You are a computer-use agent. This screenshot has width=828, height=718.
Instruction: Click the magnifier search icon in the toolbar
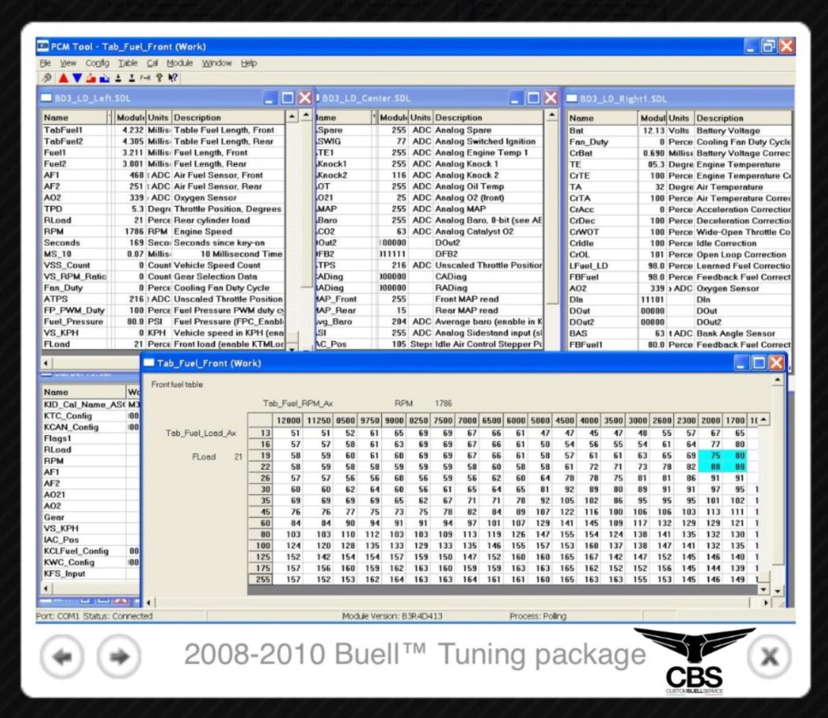coord(47,78)
